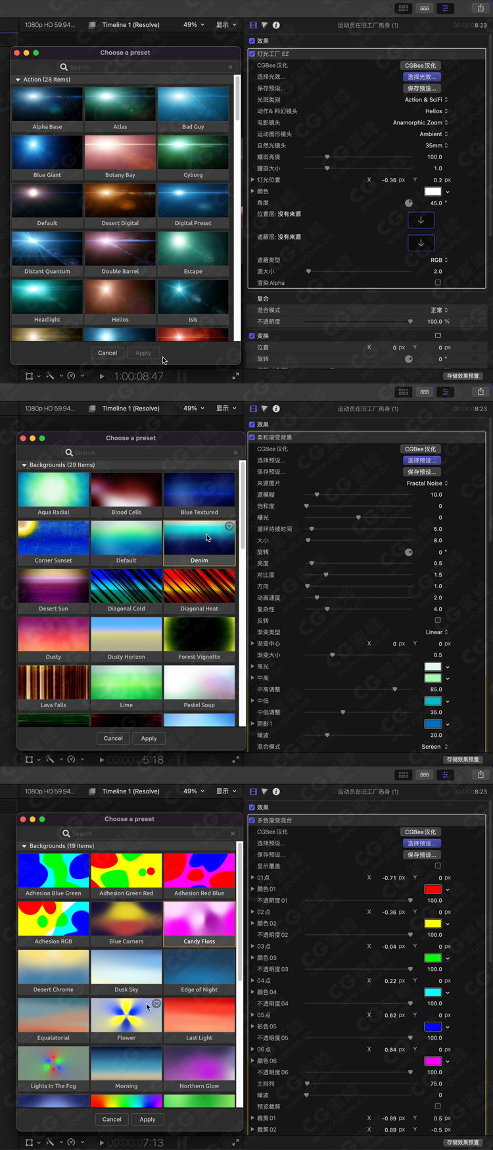Click the 遮蔽层 drop well arrow
This screenshot has height=1150, width=493.
421,243
